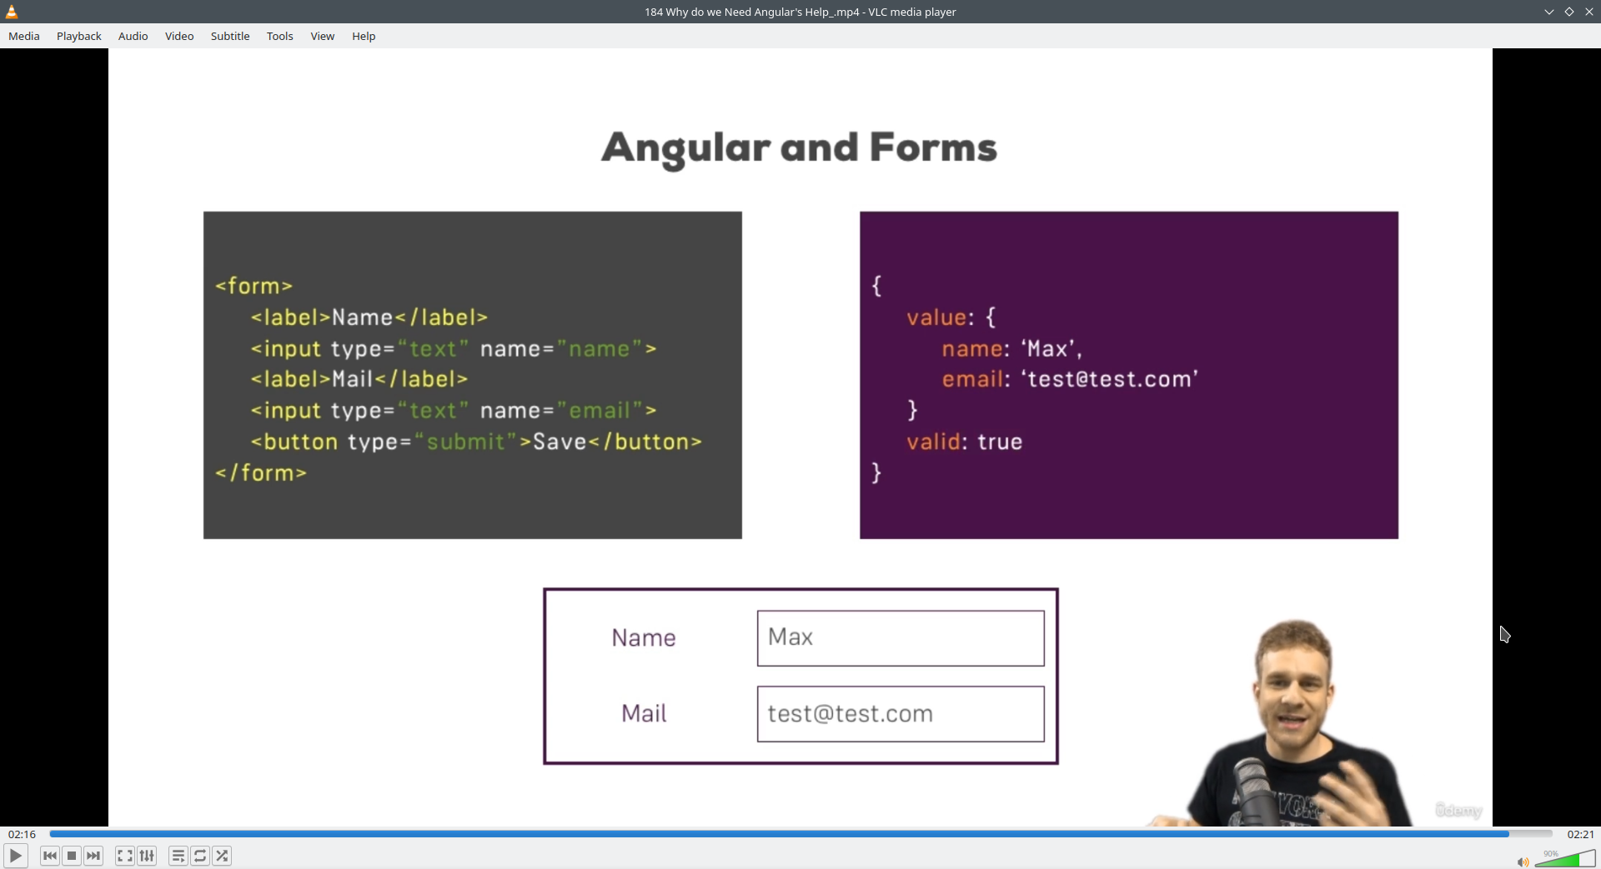Stop the current playback
Screen dimensions: 1601x869
(x=72, y=856)
